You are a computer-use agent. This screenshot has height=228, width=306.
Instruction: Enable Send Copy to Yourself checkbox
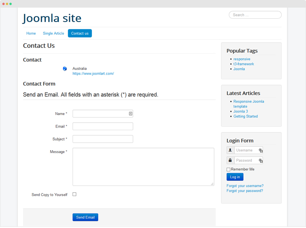[x=75, y=194]
